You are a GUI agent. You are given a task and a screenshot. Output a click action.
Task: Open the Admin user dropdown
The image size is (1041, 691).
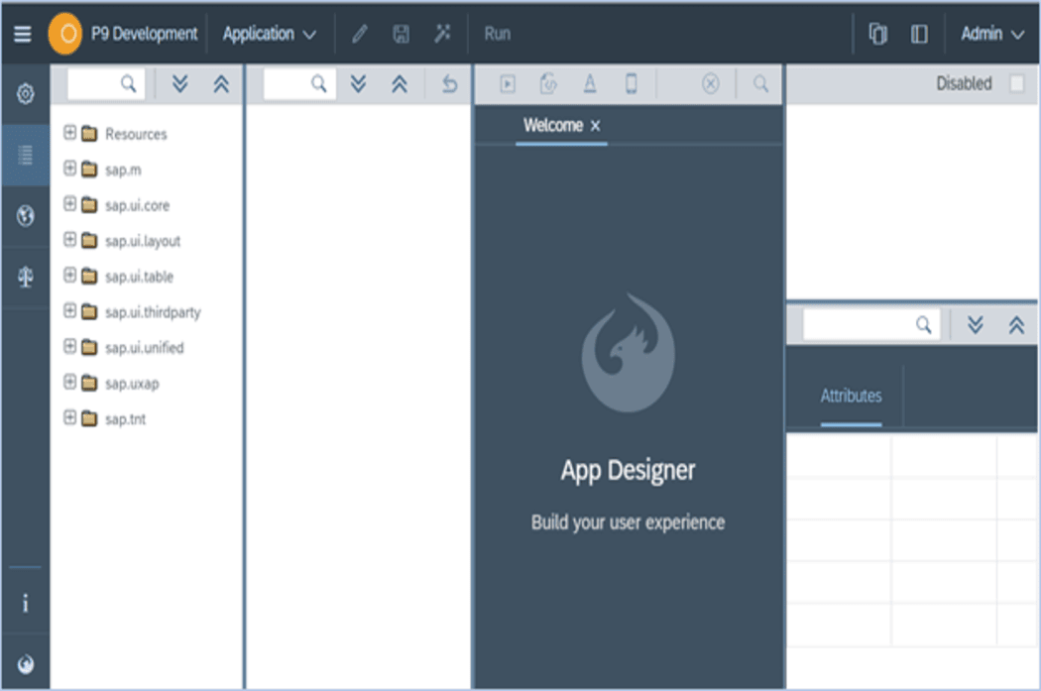click(992, 34)
